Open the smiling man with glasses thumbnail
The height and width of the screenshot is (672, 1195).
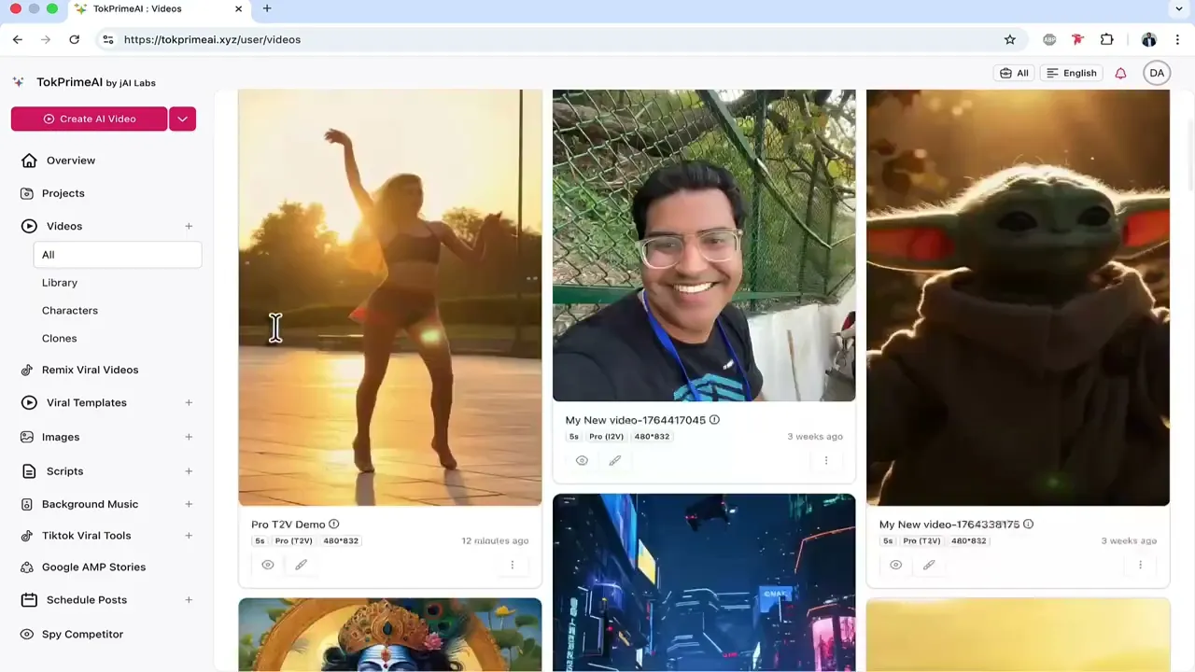point(704,245)
